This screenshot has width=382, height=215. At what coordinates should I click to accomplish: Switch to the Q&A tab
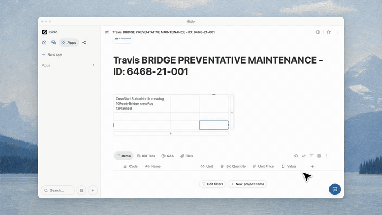(x=168, y=156)
